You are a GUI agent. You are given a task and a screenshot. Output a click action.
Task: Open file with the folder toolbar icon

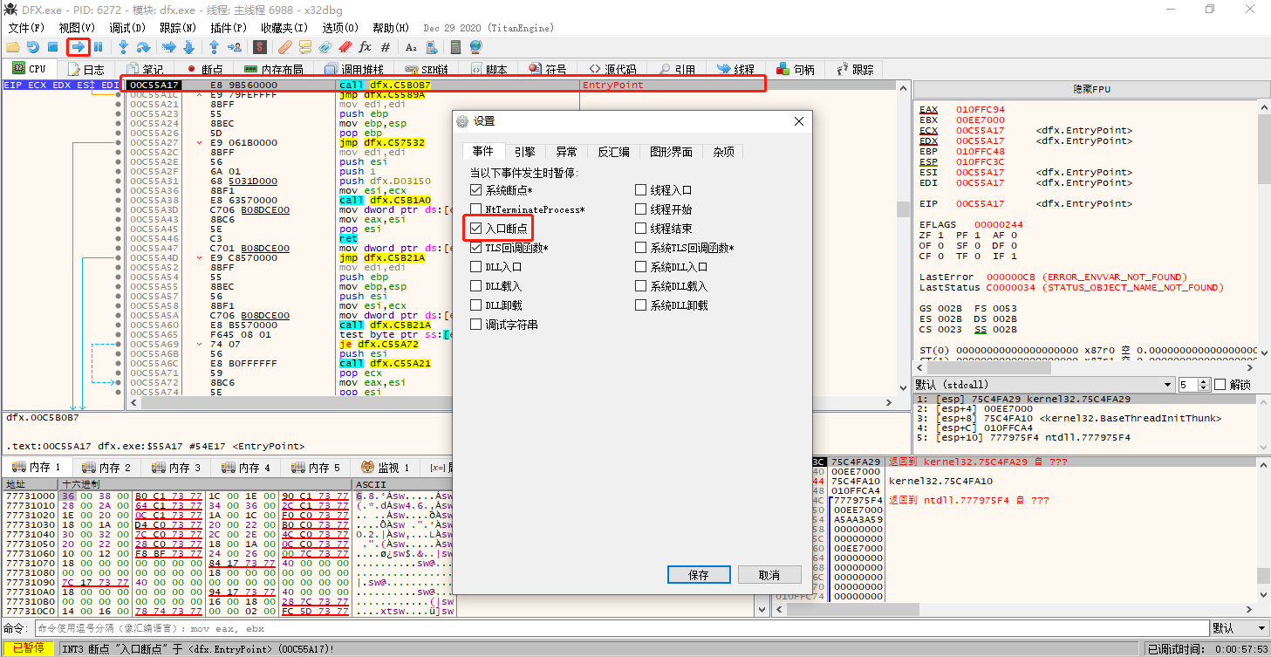[13, 47]
